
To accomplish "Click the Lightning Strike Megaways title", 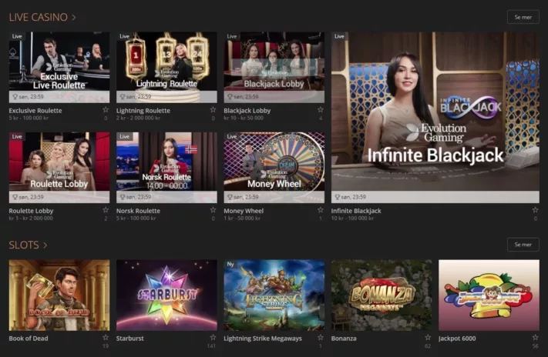I will 263,339.
